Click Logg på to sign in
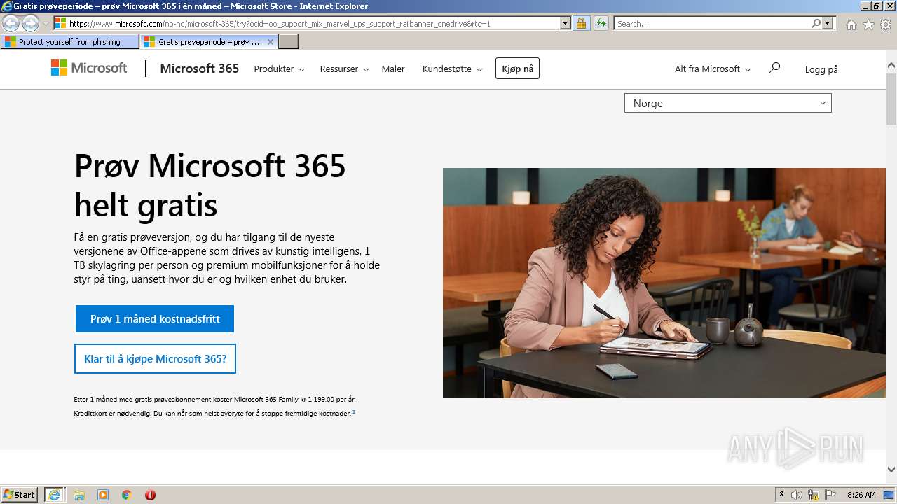 click(821, 69)
